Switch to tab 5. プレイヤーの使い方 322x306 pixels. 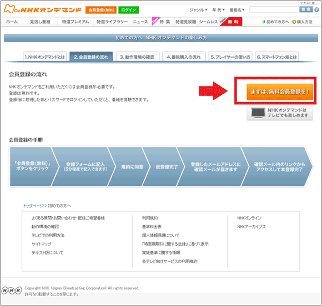point(230,57)
